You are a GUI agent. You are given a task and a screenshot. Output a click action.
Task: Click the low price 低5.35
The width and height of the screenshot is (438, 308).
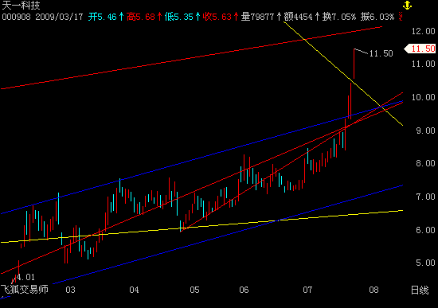tap(178, 17)
